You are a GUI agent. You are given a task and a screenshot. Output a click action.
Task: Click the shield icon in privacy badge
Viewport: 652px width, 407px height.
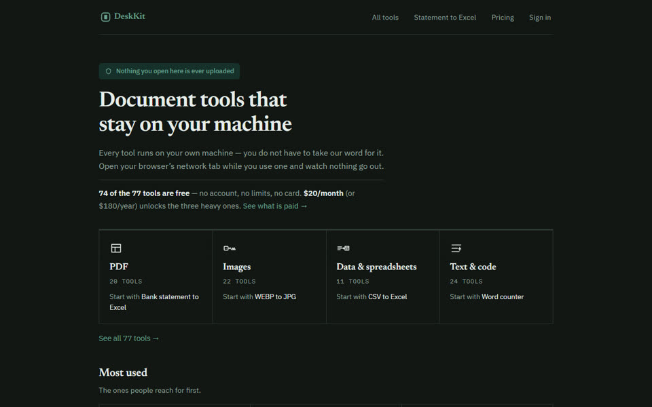pyautogui.click(x=109, y=71)
